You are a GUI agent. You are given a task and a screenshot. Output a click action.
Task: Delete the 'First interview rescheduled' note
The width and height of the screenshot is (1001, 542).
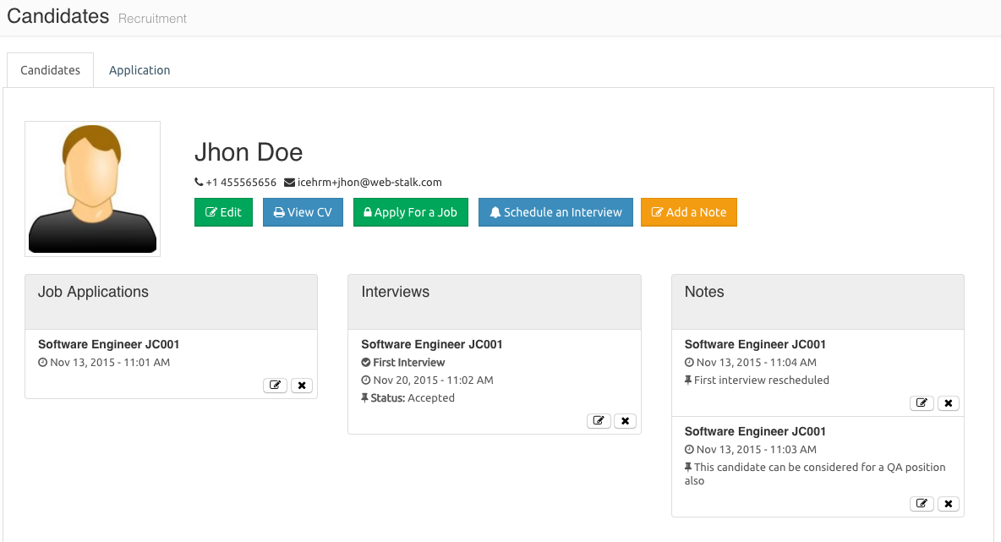pyautogui.click(x=949, y=403)
